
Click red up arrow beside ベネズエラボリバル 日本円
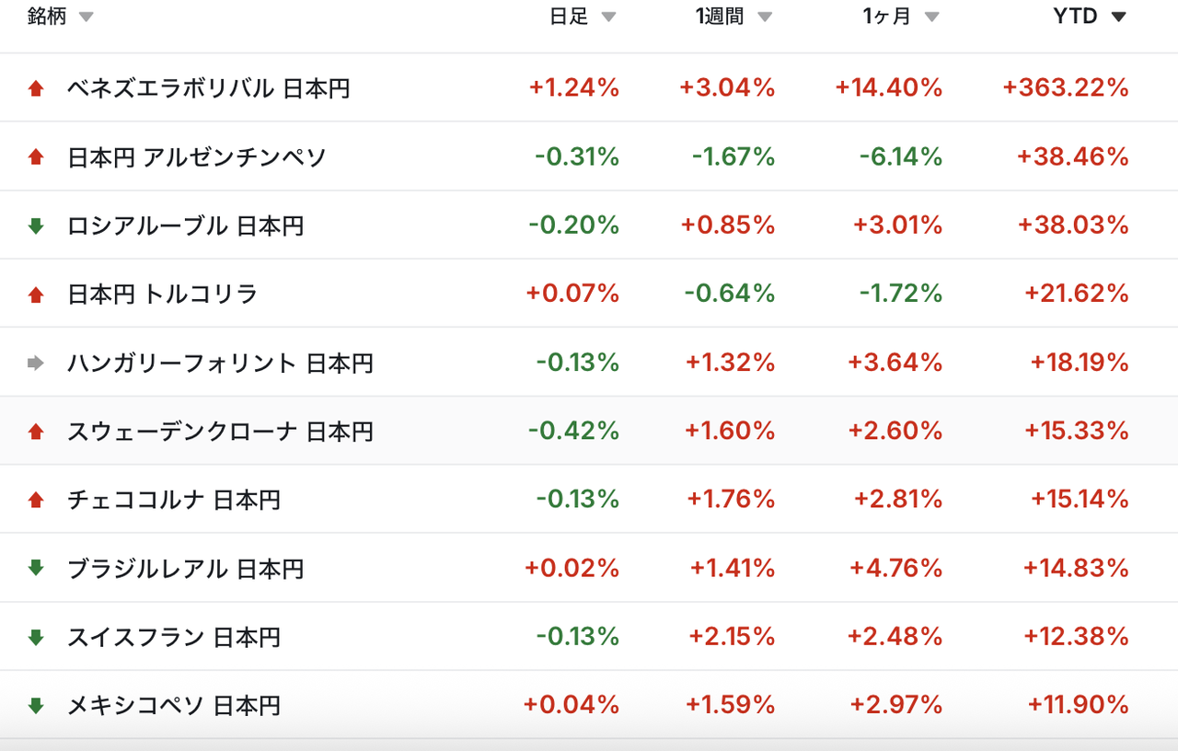tap(36, 88)
